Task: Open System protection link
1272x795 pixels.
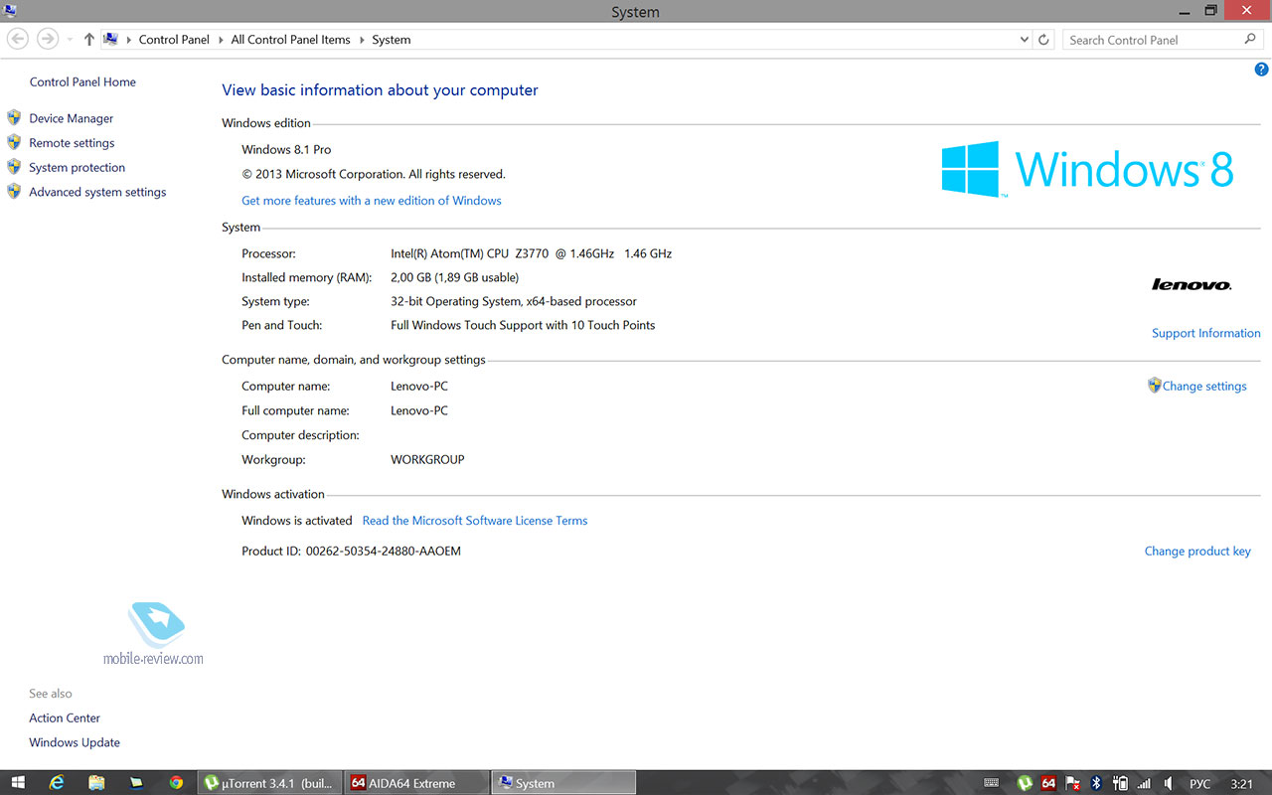Action: (x=77, y=168)
